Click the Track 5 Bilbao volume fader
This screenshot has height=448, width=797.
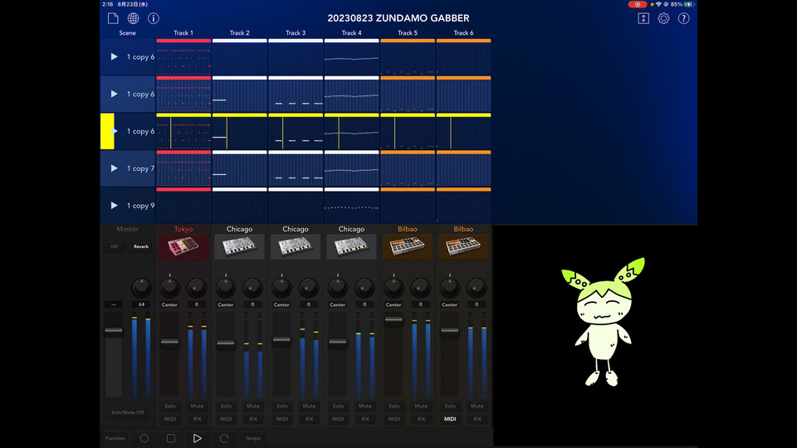click(393, 319)
